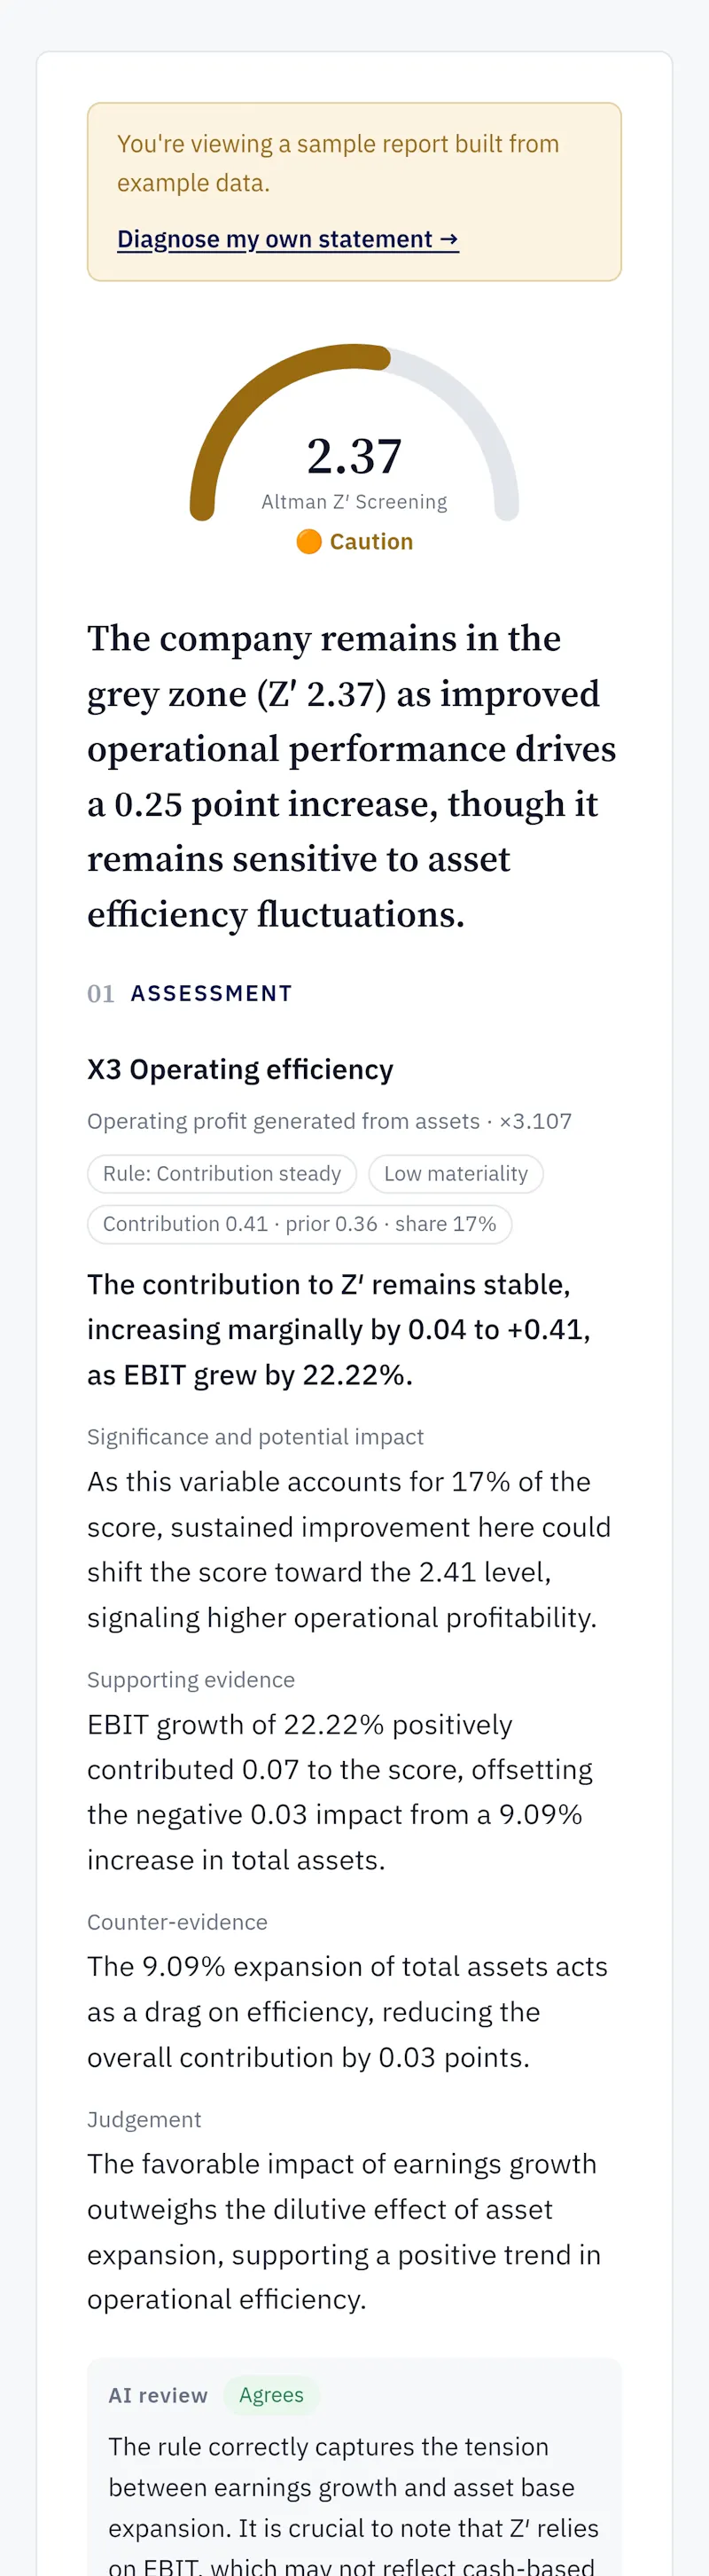Click the green Agrees badge
The height and width of the screenshot is (2576, 709).
(271, 2395)
